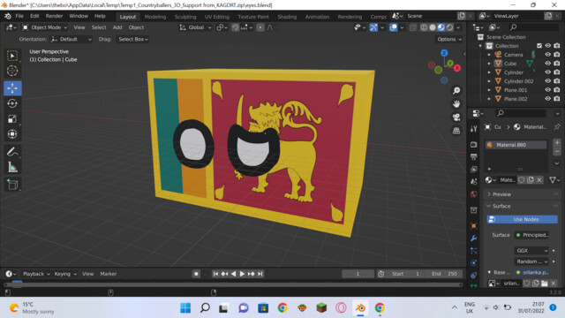
Task: Click the viewport zoom magnifier icon
Action: pyautogui.click(x=456, y=90)
